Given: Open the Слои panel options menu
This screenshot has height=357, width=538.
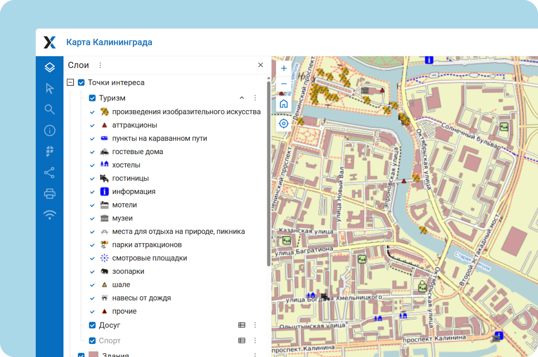Looking at the screenshot, I should point(100,65).
